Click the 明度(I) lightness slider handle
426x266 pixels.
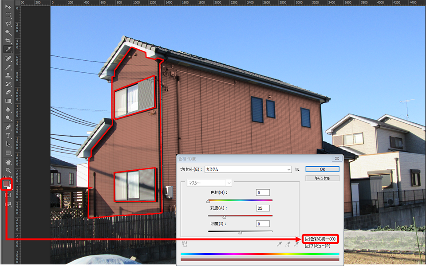240,233
